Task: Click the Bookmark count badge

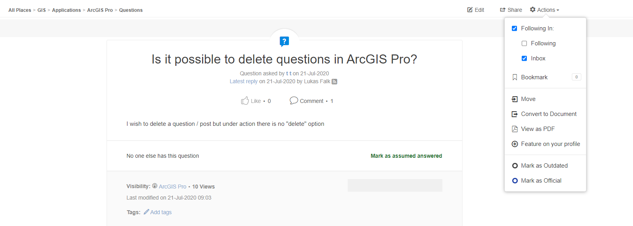Action: (576, 77)
